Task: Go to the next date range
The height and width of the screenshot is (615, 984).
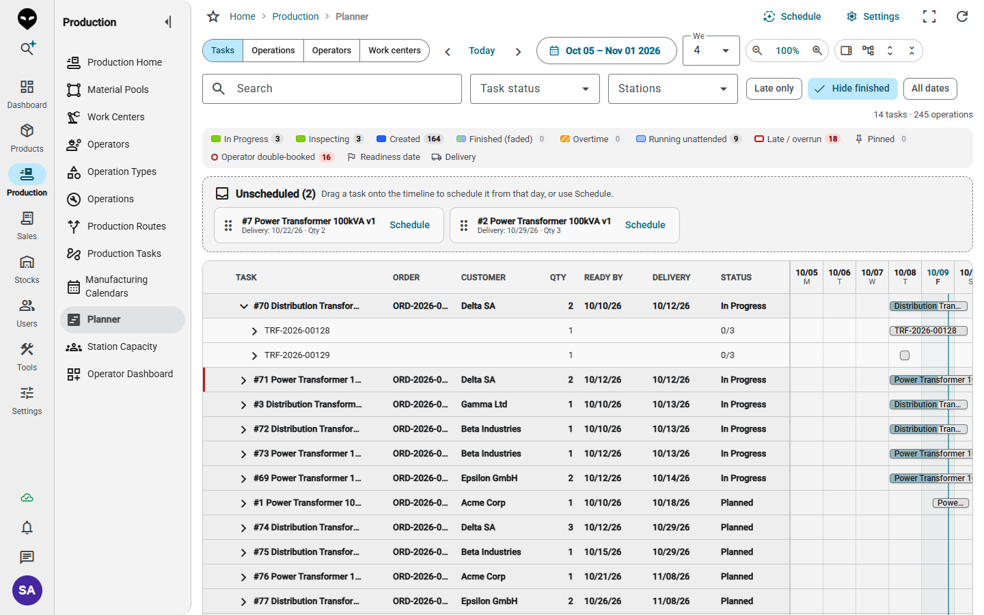Action: tap(518, 51)
